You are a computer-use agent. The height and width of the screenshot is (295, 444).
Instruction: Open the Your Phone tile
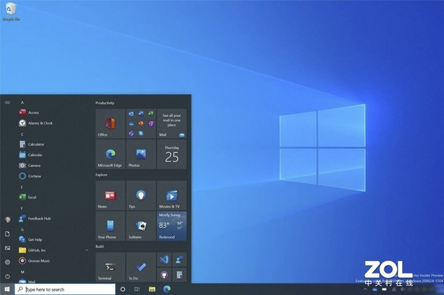[110, 226]
